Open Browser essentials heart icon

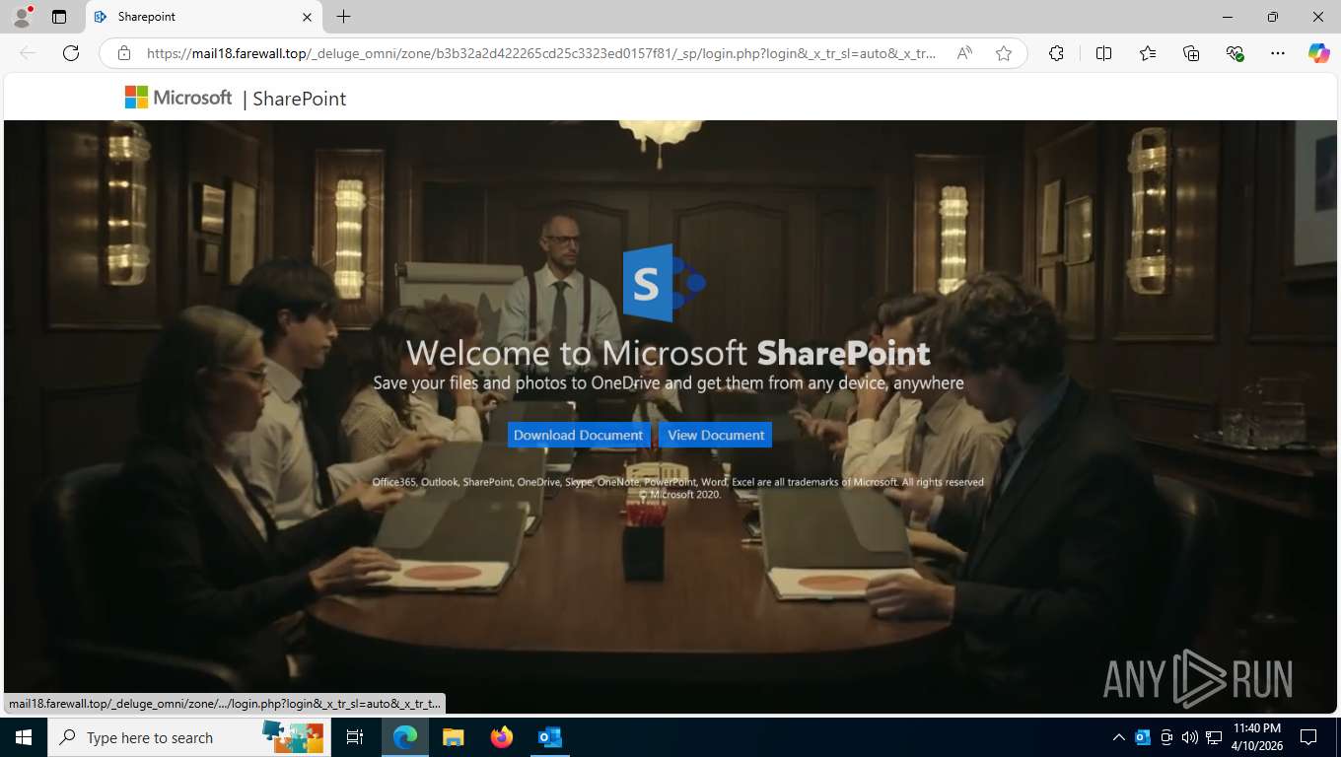[1235, 53]
